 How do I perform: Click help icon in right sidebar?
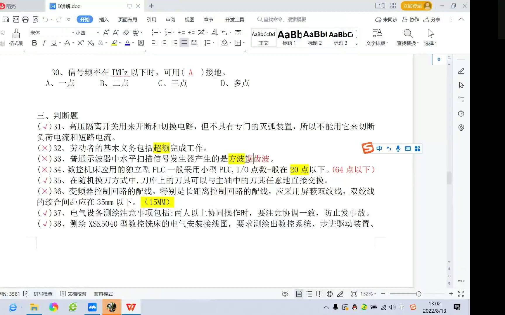coord(461,113)
